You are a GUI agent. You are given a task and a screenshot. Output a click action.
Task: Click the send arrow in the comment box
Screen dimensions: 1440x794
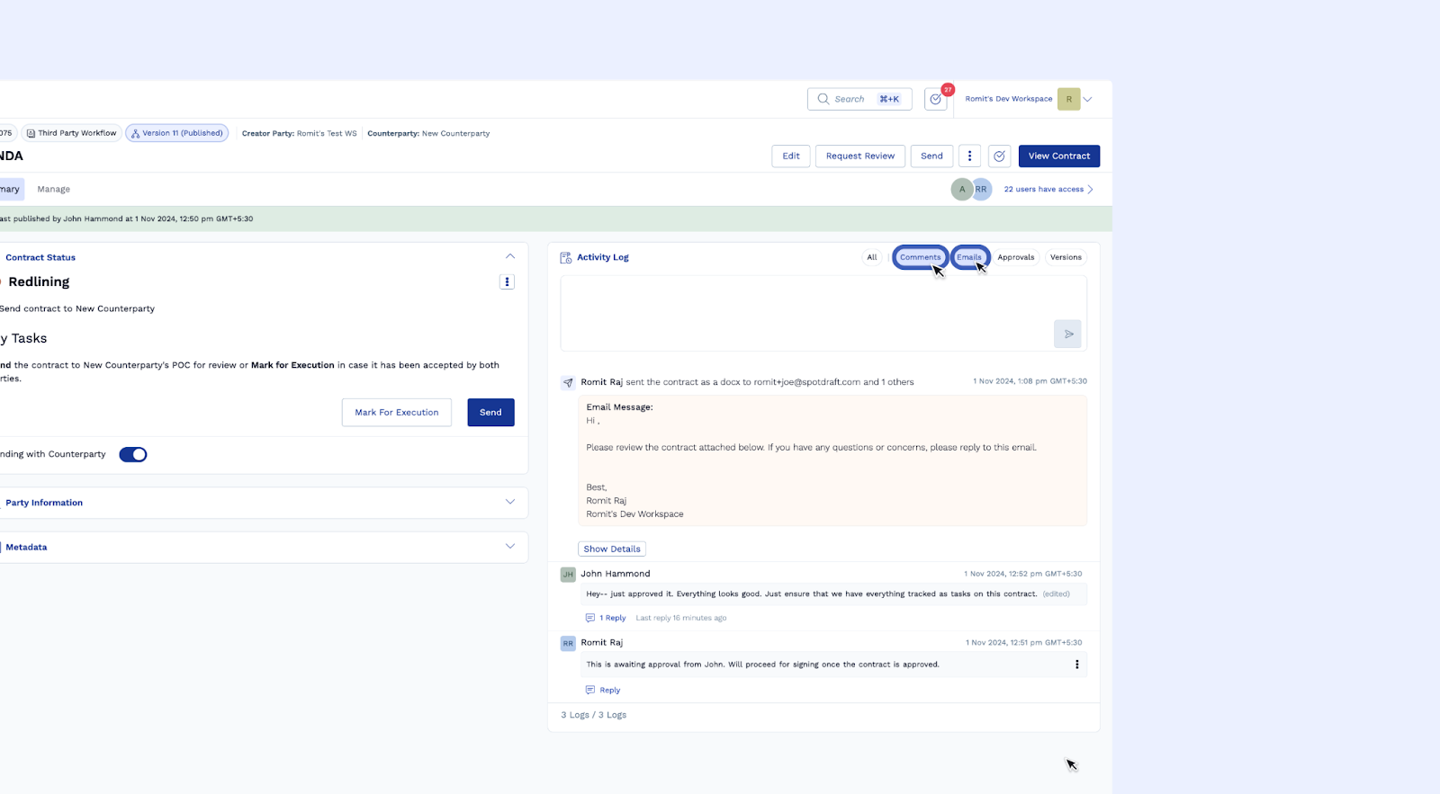coord(1068,334)
